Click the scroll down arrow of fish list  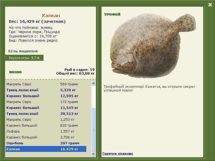[93, 154]
